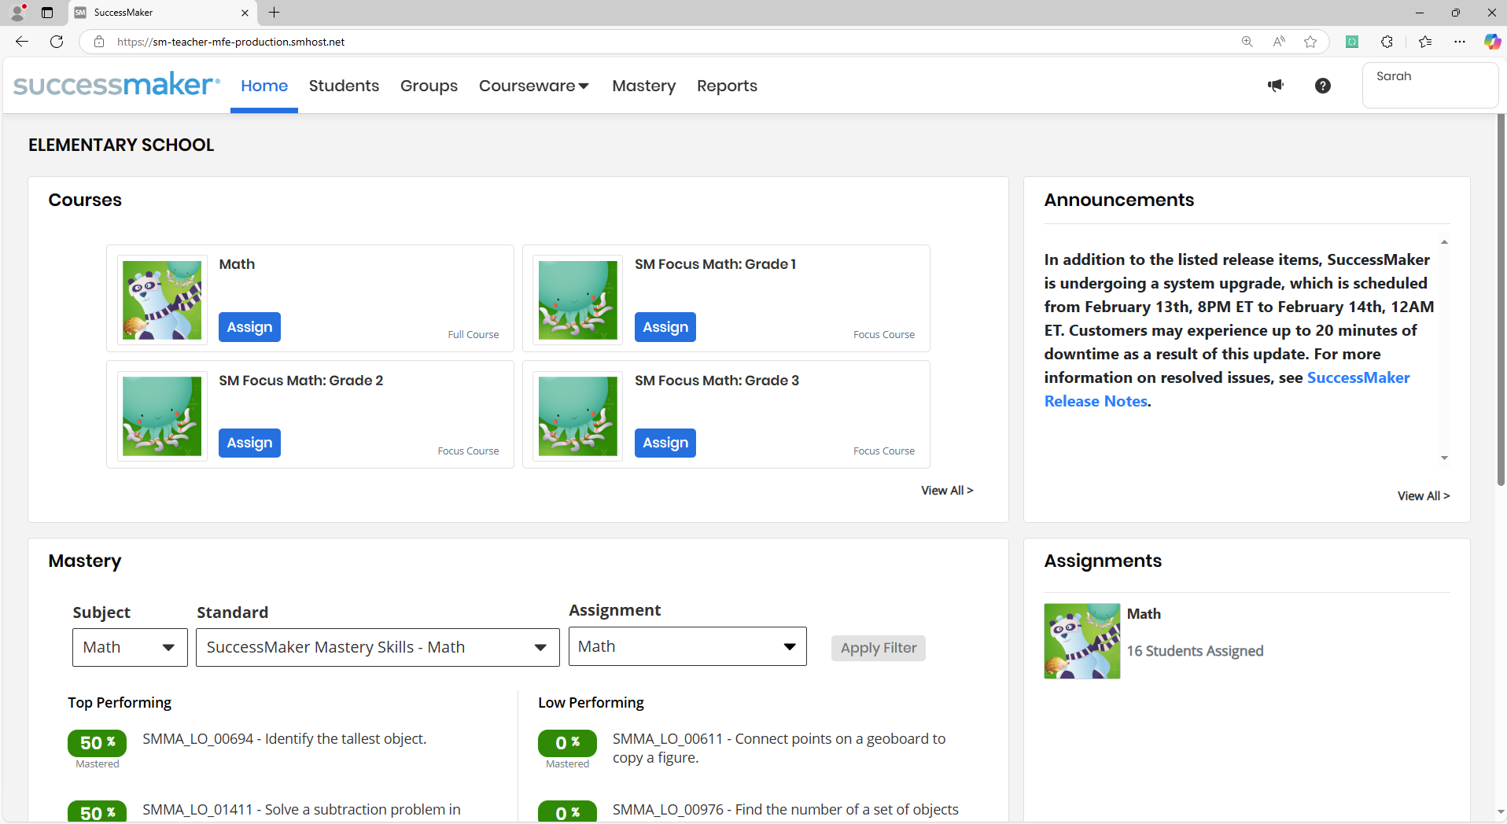Image resolution: width=1507 pixels, height=824 pixels.
Task: Open the Subject dropdown in Mastery section
Action: tap(129, 646)
